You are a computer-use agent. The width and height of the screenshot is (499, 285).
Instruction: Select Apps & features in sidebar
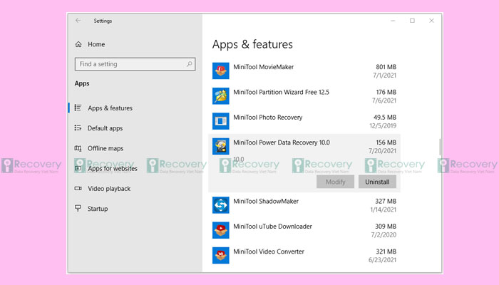click(x=110, y=108)
